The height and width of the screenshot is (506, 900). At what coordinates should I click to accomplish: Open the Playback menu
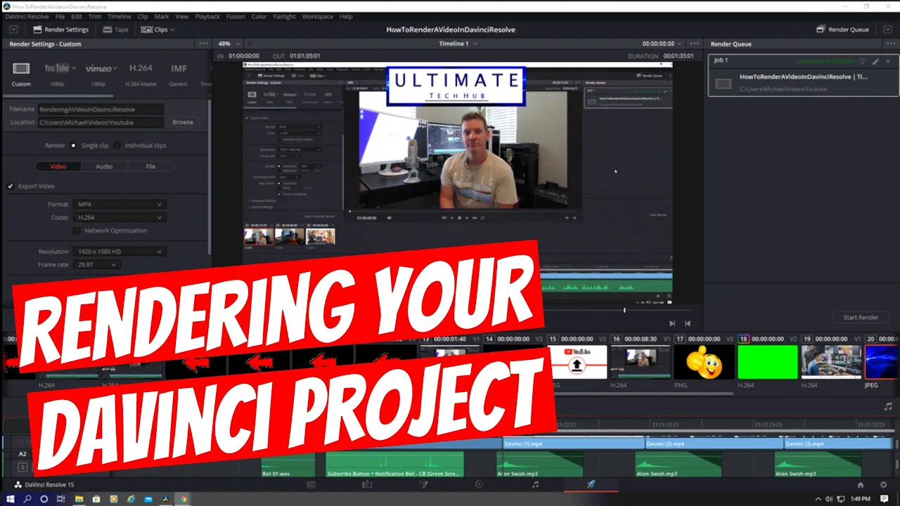(x=207, y=16)
